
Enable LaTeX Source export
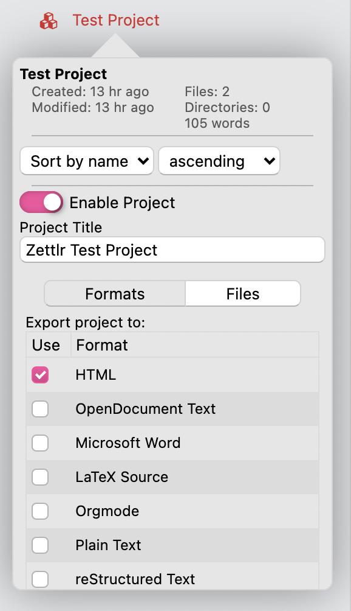tap(39, 477)
